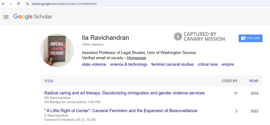Viewport: 270px width, 125px height.
Task: Open the hamburger menu in Google Scholar
Action: [x=6, y=17]
